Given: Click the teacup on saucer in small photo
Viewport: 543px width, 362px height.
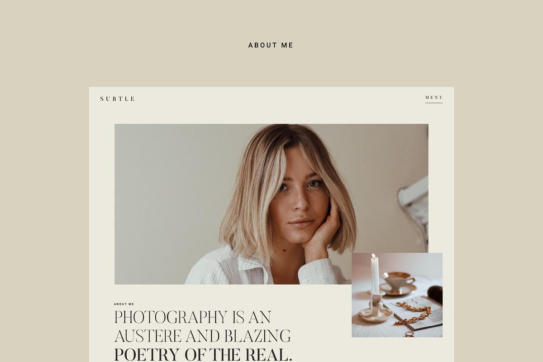Looking at the screenshot, I should click(398, 282).
